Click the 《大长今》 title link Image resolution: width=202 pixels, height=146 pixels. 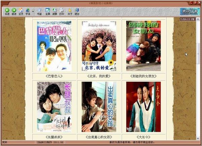click(143, 137)
